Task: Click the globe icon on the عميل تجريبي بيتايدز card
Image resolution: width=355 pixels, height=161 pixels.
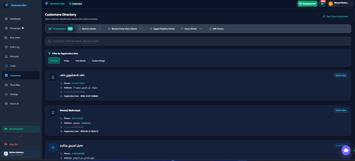Action: 53,148
